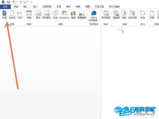This screenshot has height=119, width=159.
Task: Add a 批注 comment
Action: click(143, 15)
